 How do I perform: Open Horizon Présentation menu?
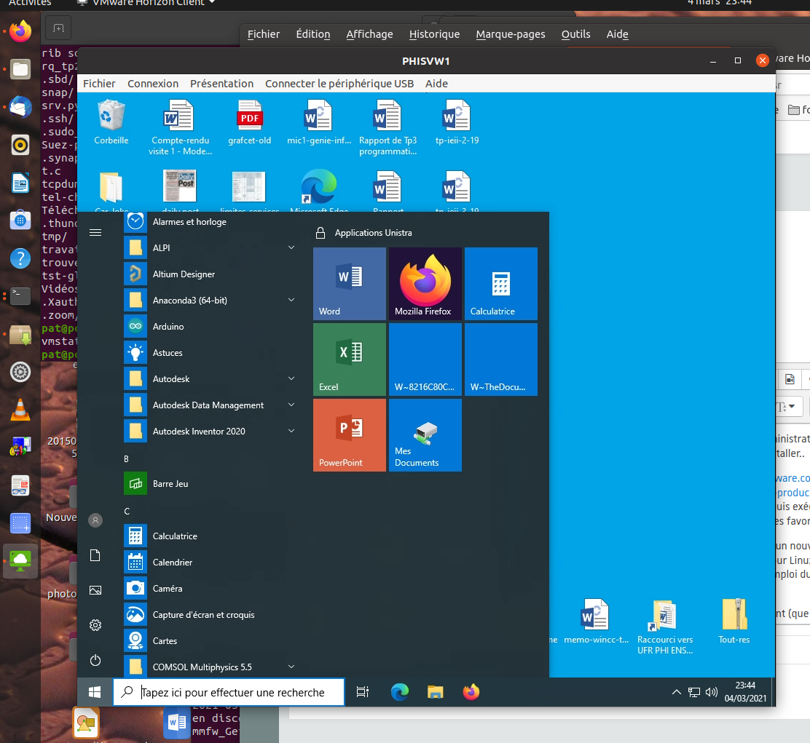pos(221,84)
